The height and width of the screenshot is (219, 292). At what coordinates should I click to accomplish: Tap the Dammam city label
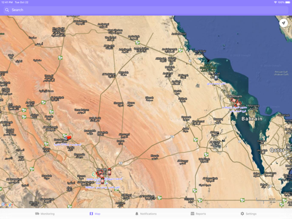[234, 96]
